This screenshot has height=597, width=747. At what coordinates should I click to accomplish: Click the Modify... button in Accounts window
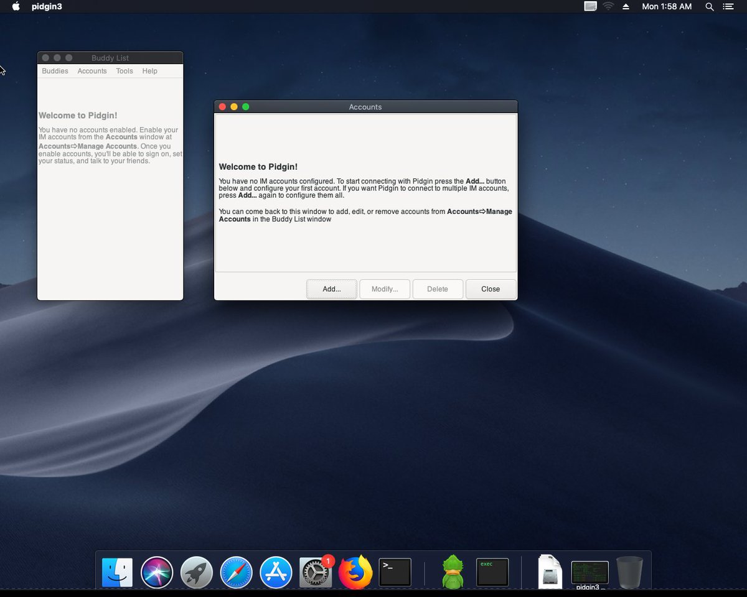coord(385,289)
